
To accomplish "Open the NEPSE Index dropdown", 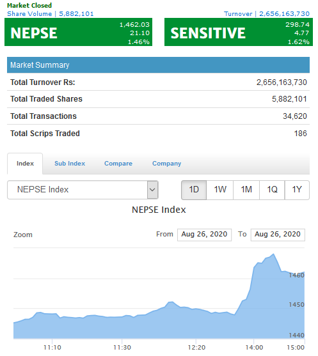I will click(x=83, y=190).
